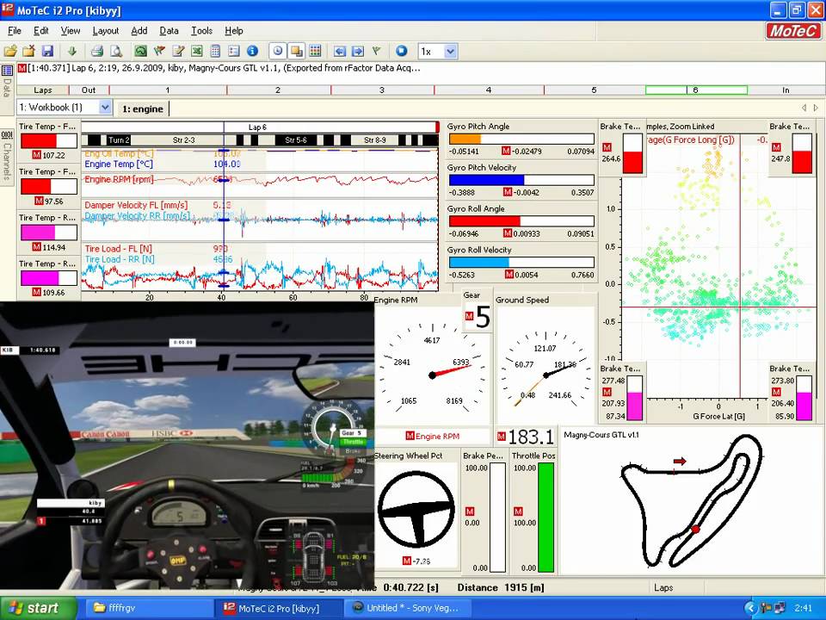Open the 1x playback speed dropdown
The image size is (826, 620).
[x=450, y=51]
